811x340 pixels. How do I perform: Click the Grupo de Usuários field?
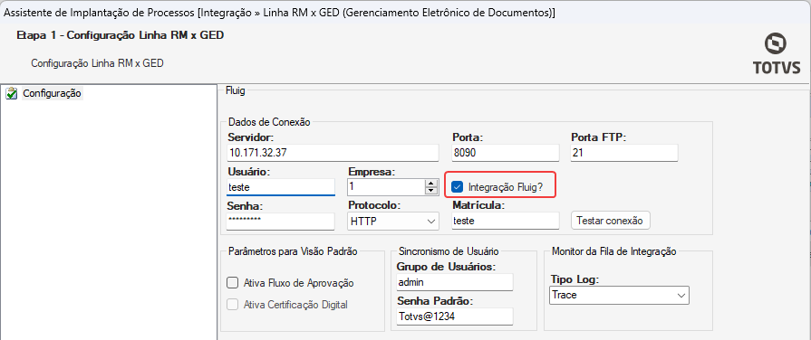[454, 282]
